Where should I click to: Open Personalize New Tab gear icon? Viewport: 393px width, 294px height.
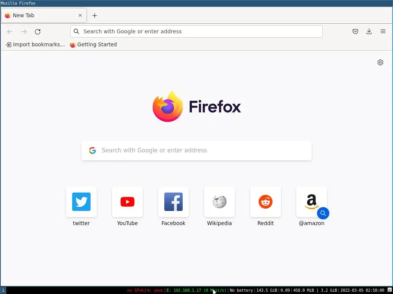[x=380, y=62]
